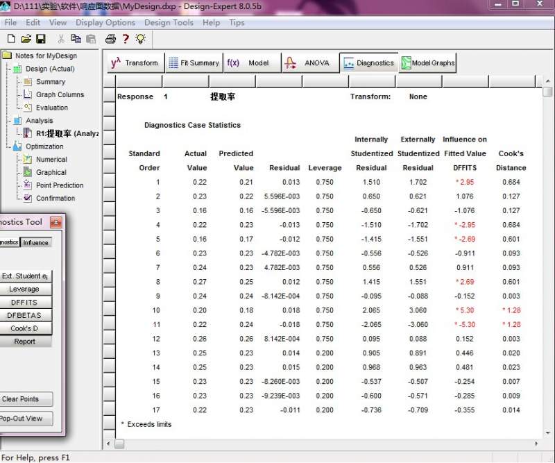Select the Numerical optimization node

click(x=51, y=160)
